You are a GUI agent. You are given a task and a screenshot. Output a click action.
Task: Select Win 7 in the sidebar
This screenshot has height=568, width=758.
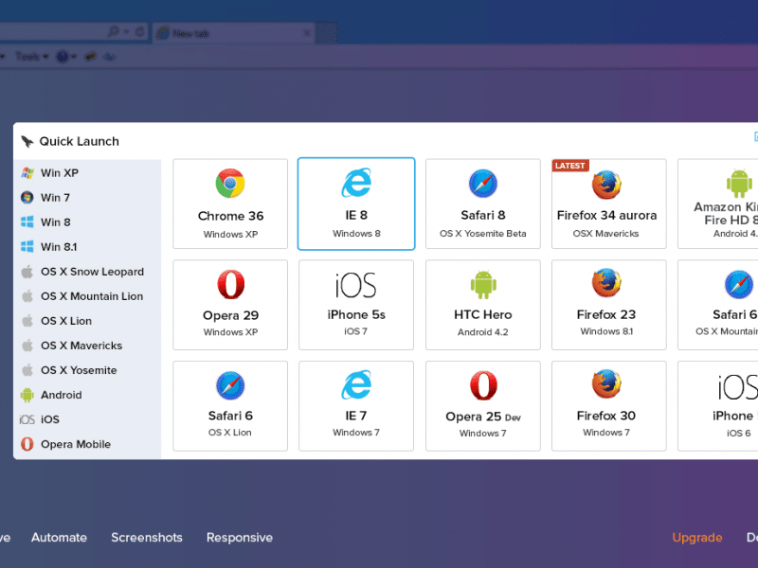tap(87, 198)
